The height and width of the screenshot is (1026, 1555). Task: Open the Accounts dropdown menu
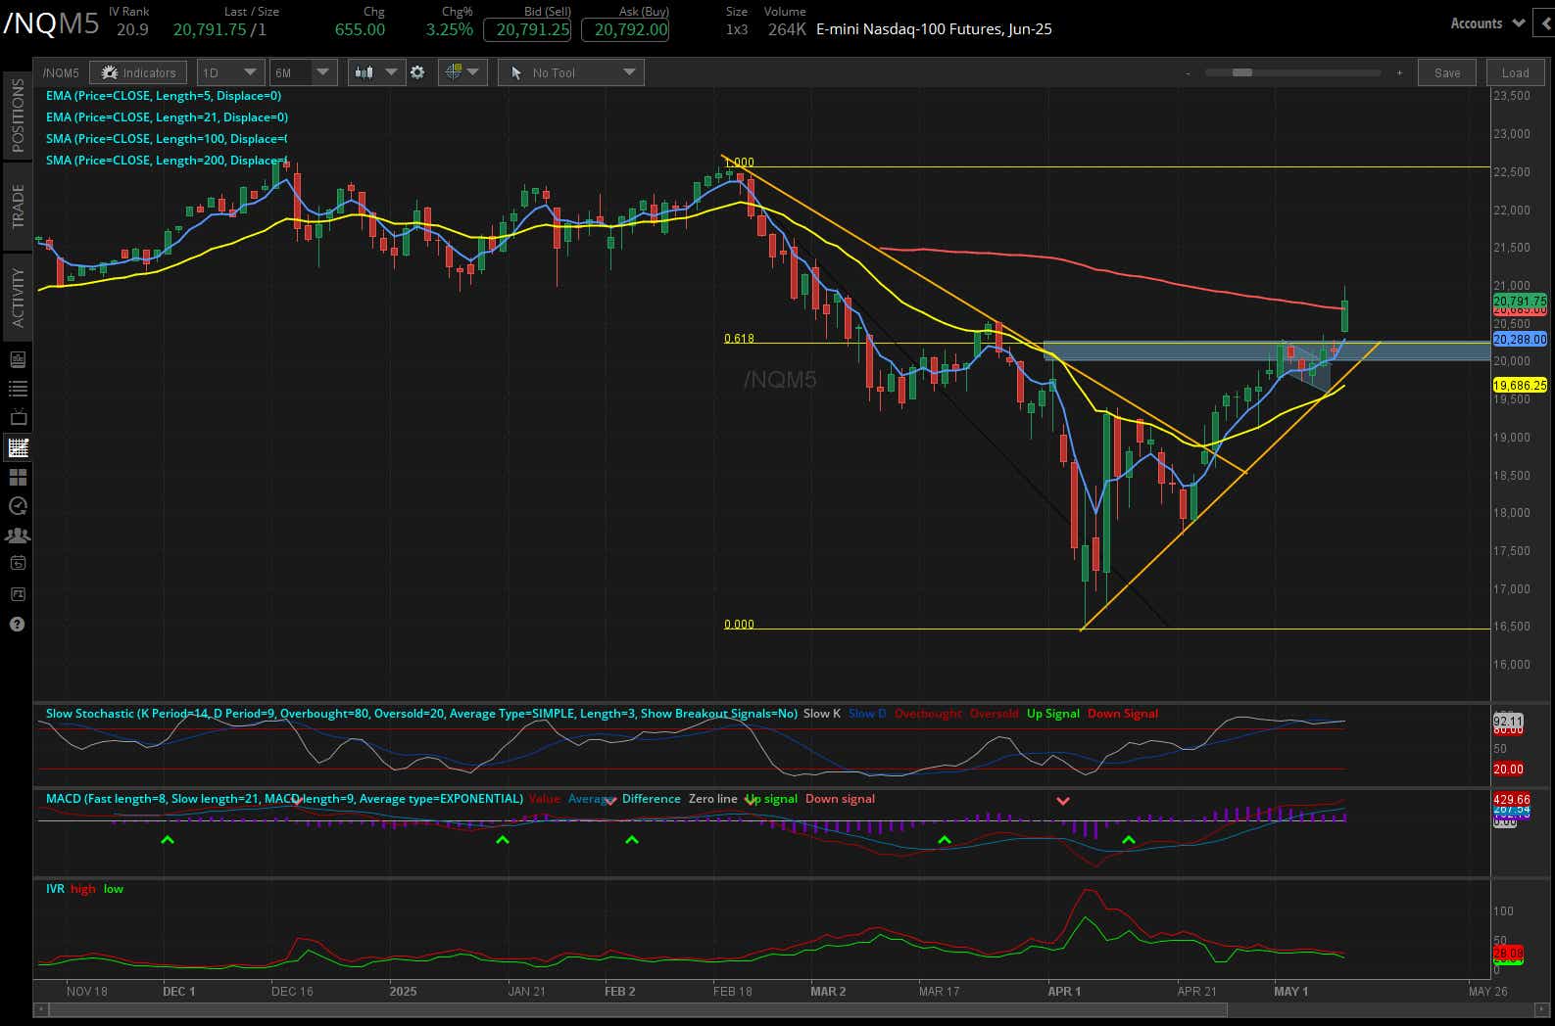click(x=1486, y=23)
